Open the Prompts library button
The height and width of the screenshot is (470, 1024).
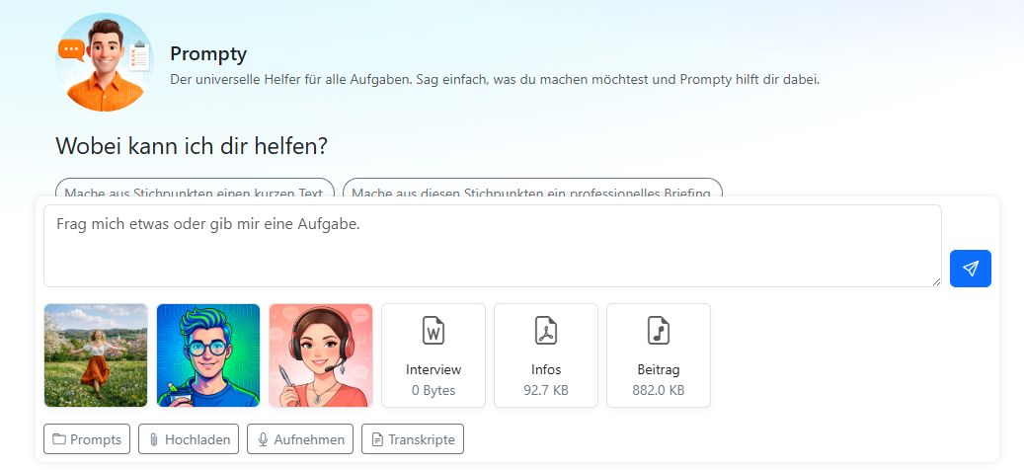[x=87, y=439]
